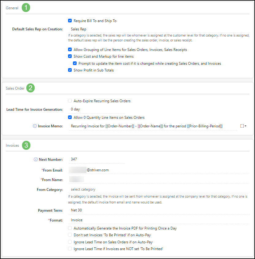The width and height of the screenshot is (255, 259).
Task: Click the info icon beside Invoice Memo
Action: [x=35, y=126]
